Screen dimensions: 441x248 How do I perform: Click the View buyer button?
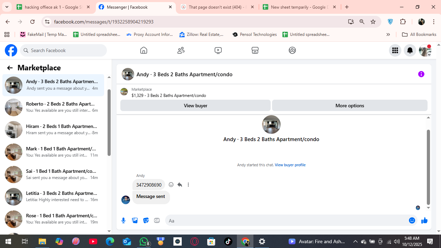(196, 106)
